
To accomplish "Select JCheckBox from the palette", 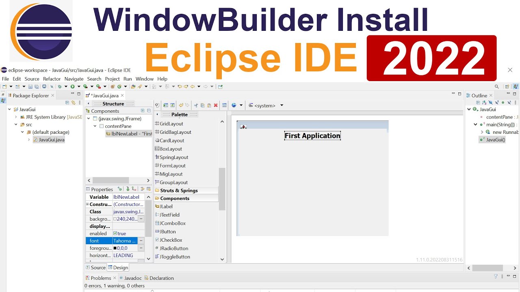I will click(x=169, y=240).
